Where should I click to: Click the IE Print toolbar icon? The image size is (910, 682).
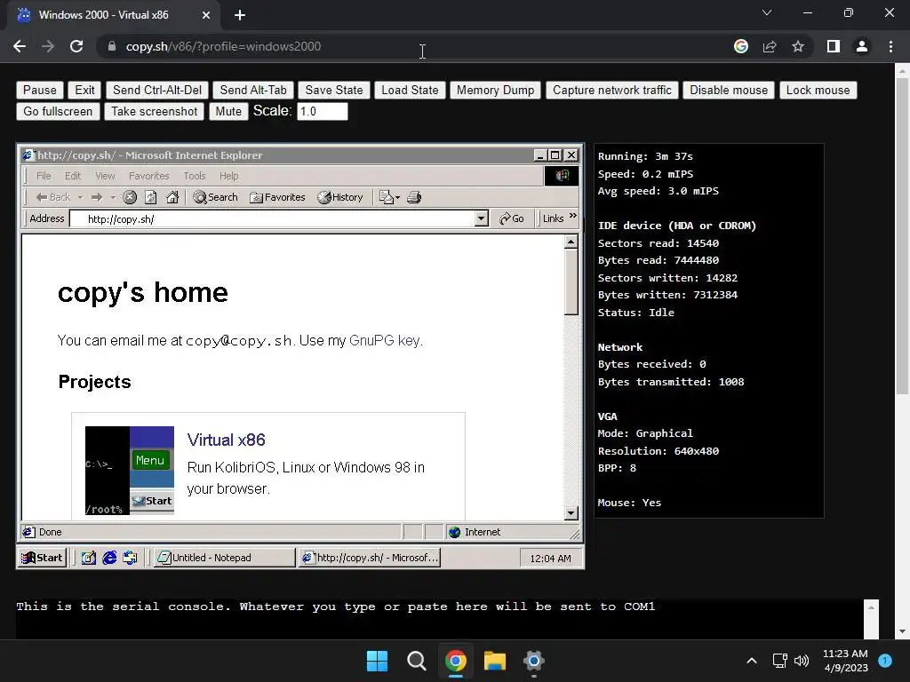[x=414, y=197]
